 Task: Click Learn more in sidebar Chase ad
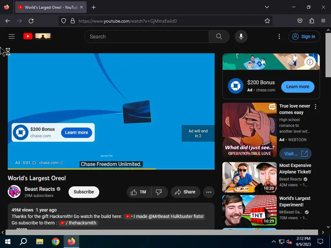(x=298, y=87)
